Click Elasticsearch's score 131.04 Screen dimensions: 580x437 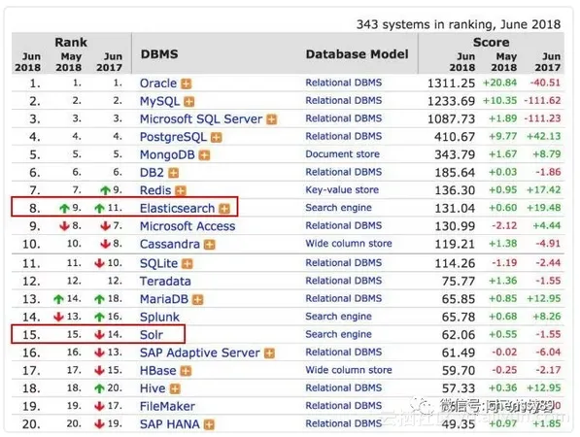pyautogui.click(x=455, y=208)
